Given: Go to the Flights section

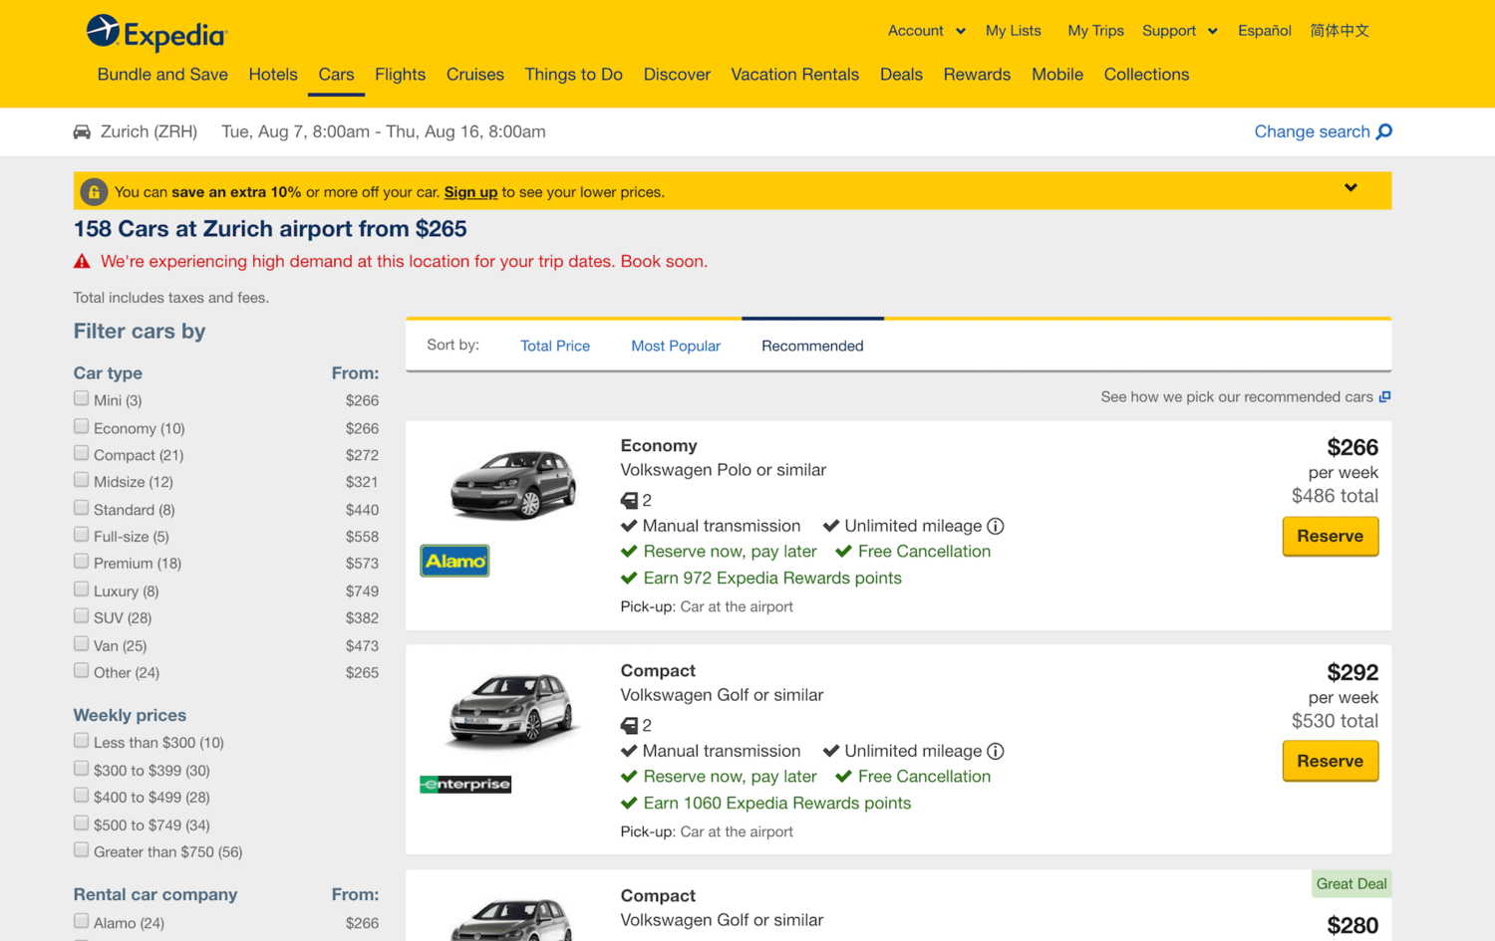Looking at the screenshot, I should tap(400, 75).
